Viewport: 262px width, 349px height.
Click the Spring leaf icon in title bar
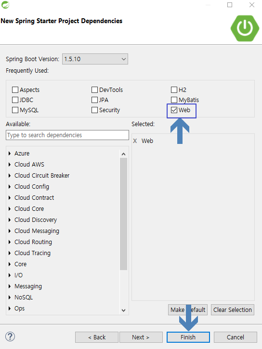[x=5, y=5]
